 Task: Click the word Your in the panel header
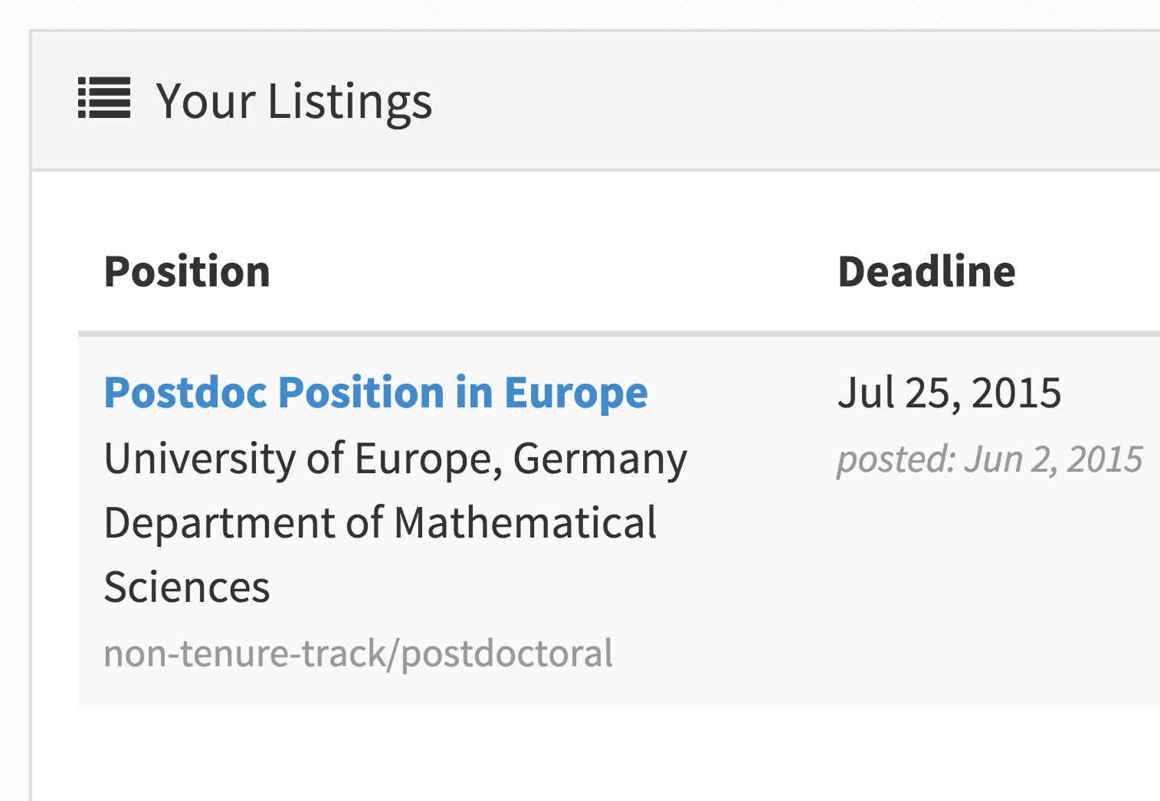205,101
